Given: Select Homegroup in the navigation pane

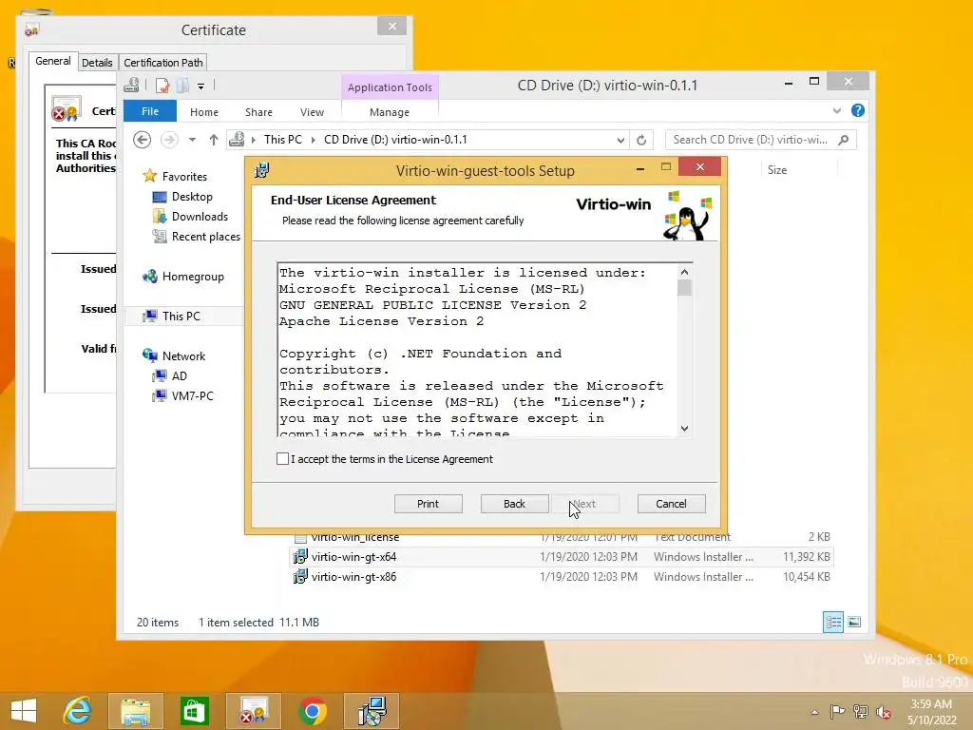Looking at the screenshot, I should coord(193,277).
